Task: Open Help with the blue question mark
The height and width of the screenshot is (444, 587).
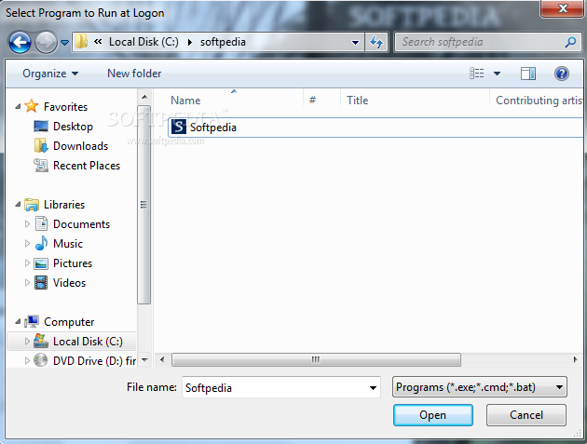Action: tap(562, 74)
